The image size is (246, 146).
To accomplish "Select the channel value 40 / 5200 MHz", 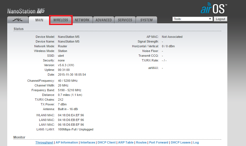I will point(68,81).
